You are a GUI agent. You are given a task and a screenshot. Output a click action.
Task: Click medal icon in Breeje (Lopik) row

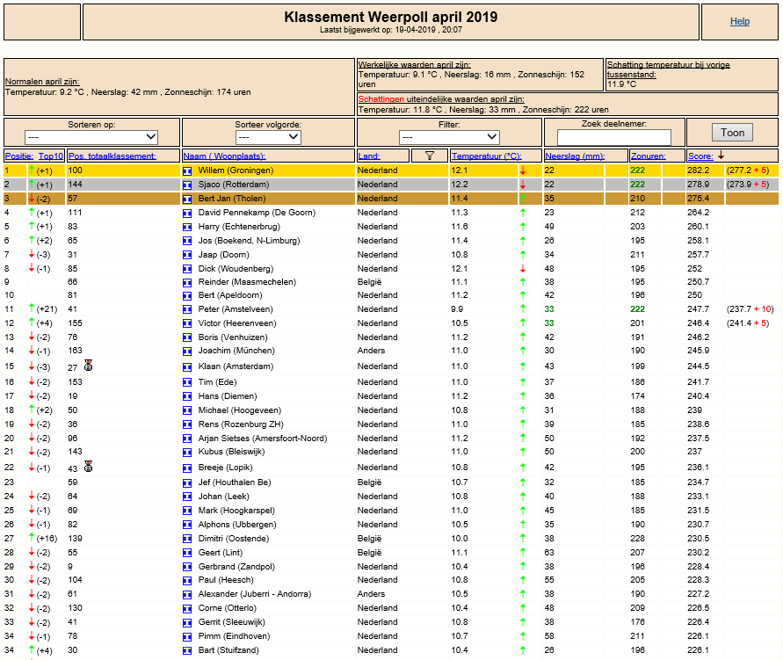pos(89,467)
